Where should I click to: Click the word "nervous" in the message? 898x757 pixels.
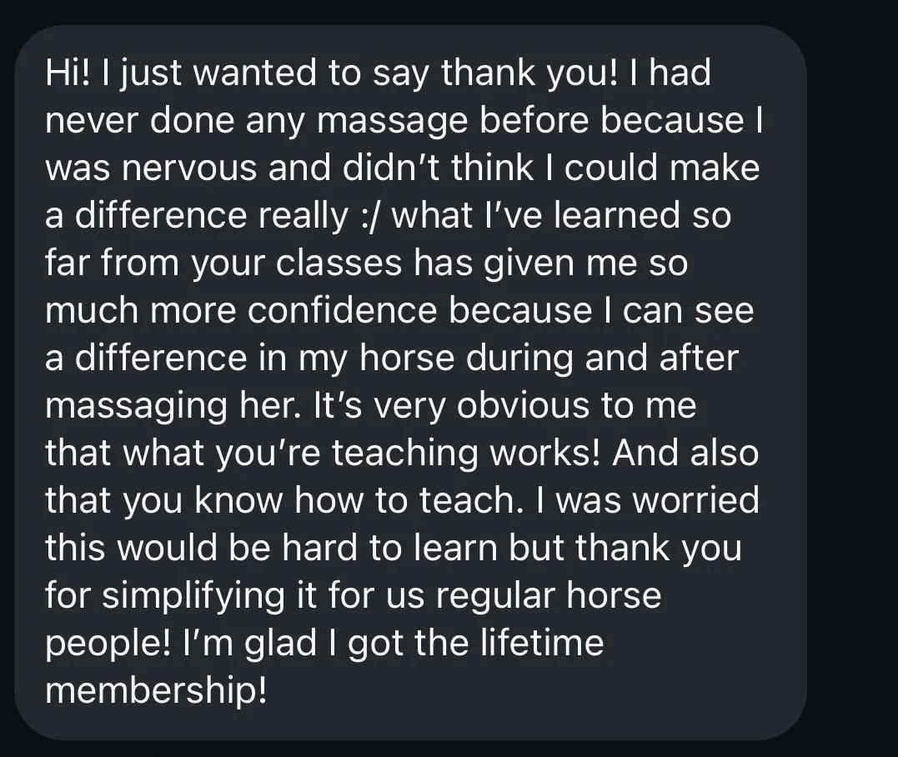click(189, 168)
